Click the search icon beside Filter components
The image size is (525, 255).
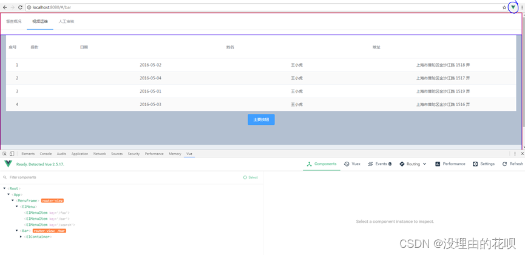[x=5, y=177]
